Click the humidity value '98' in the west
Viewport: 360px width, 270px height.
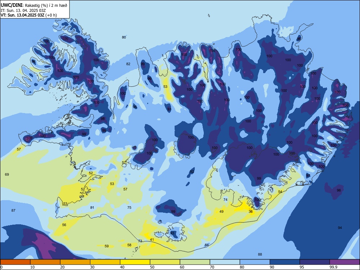[x=103, y=119]
